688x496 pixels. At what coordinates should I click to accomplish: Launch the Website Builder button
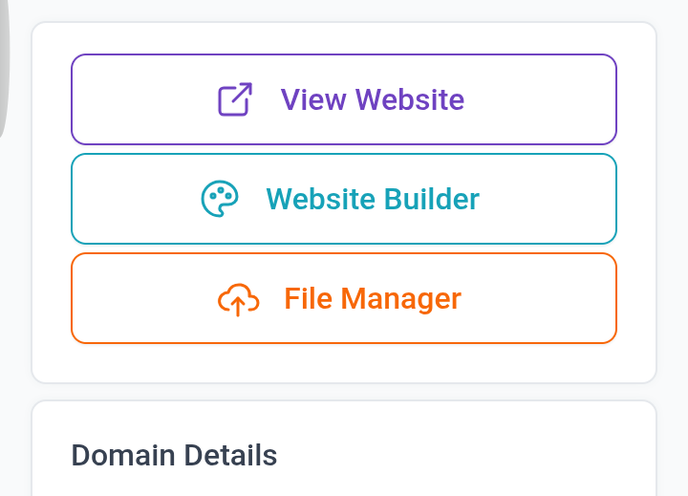[x=344, y=199]
